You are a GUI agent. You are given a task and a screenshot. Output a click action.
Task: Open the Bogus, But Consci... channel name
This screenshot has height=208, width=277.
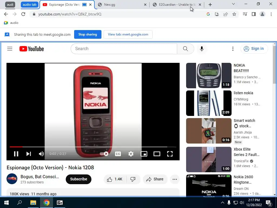pyautogui.click(x=40, y=177)
